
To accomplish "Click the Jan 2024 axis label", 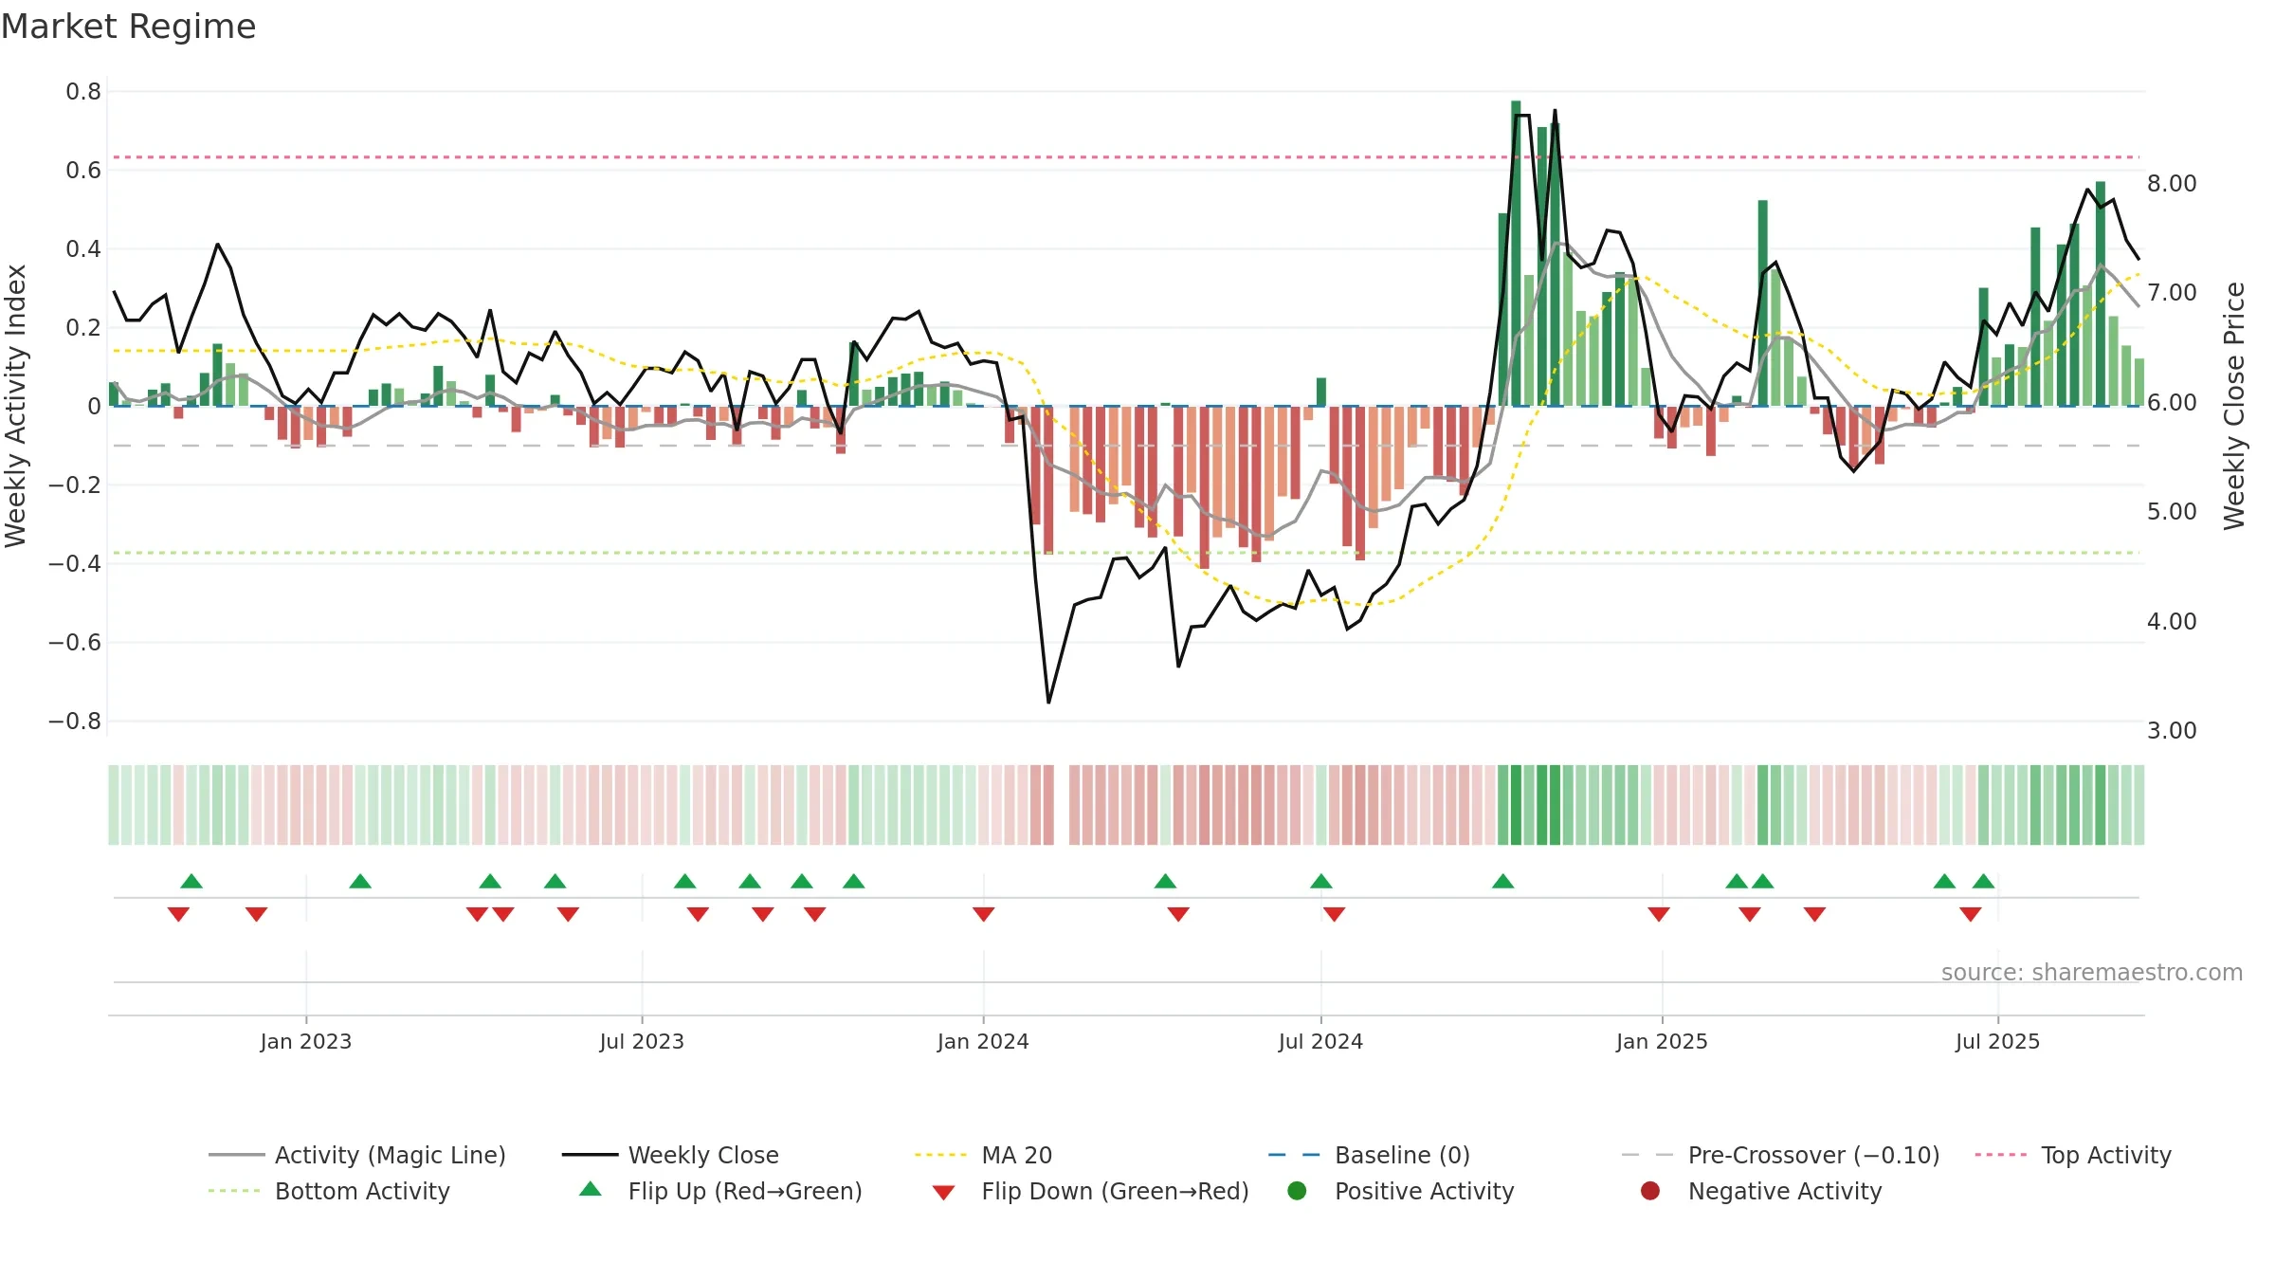I will [x=983, y=1041].
